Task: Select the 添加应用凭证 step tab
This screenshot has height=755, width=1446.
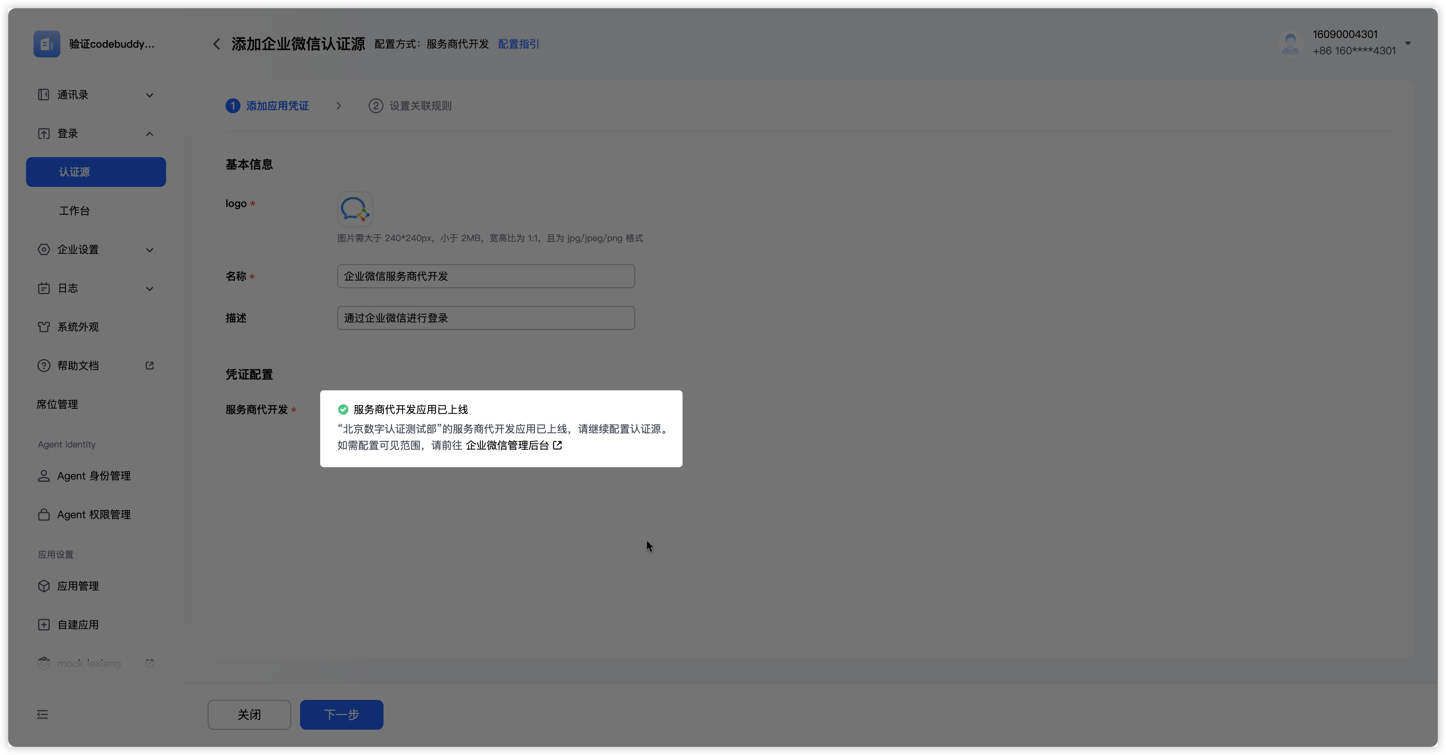Action: click(277, 105)
